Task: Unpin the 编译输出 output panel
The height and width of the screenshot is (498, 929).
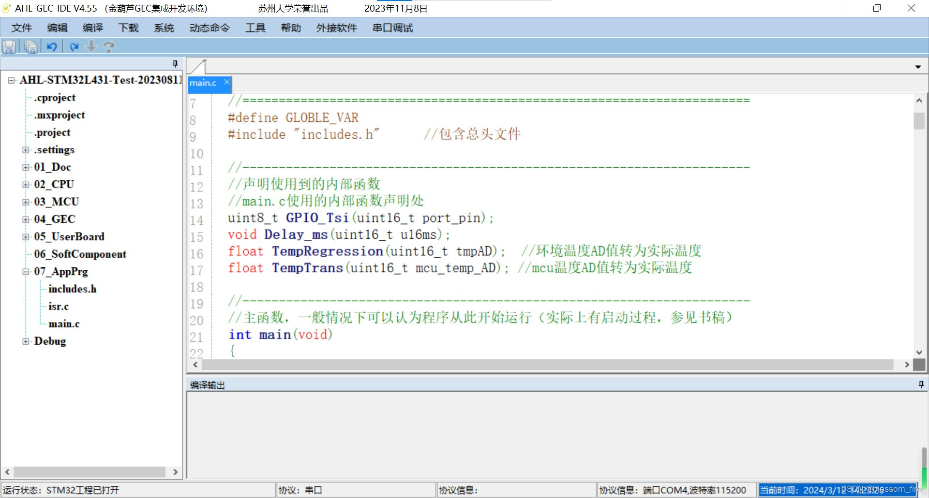Action: click(921, 384)
